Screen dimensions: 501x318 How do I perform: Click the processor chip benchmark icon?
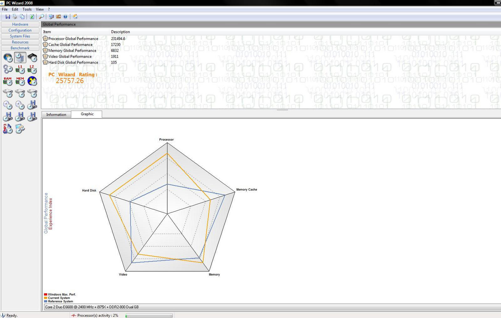click(32, 58)
